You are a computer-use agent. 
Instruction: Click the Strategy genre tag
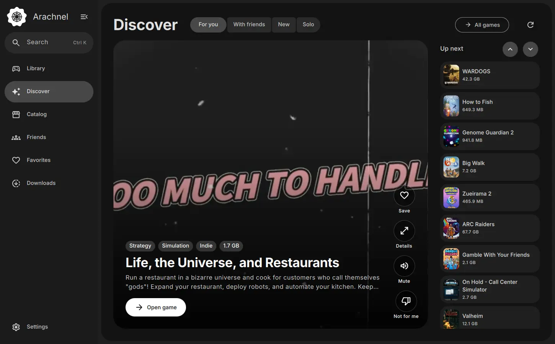click(x=140, y=246)
